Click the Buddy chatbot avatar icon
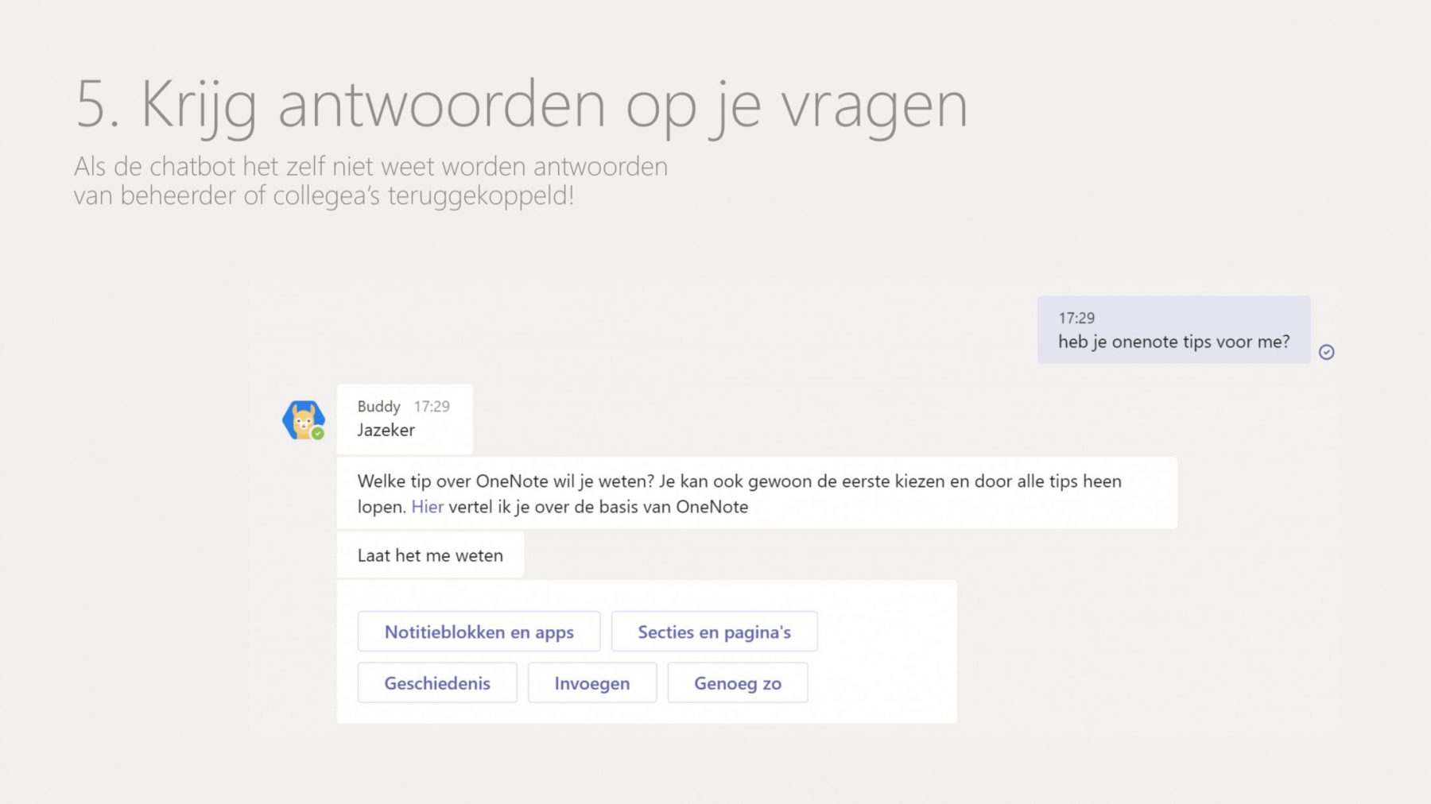This screenshot has height=804, width=1431. (304, 420)
